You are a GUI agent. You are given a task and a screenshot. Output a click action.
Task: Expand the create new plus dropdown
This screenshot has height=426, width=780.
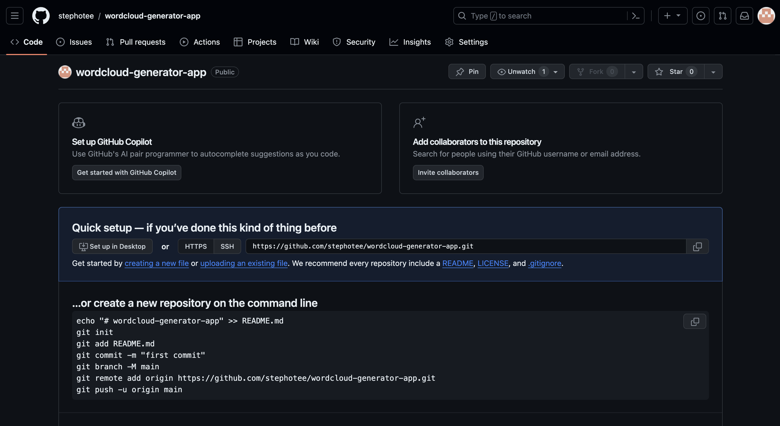(x=672, y=16)
